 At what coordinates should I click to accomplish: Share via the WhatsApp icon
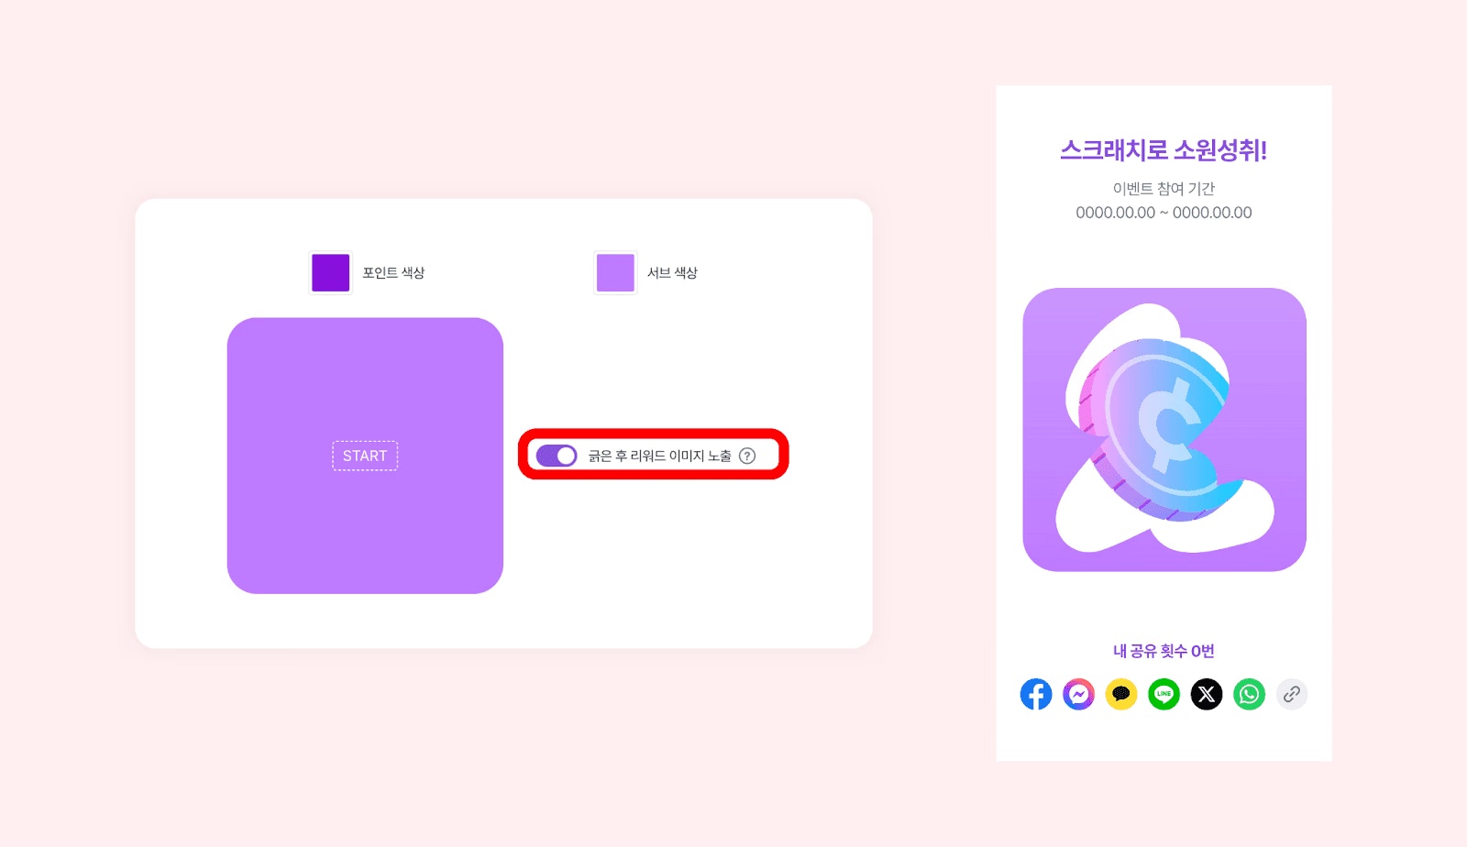[x=1249, y=694]
